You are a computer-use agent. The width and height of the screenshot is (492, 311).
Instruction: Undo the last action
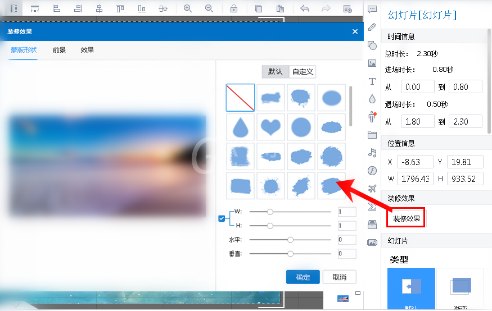point(305,8)
